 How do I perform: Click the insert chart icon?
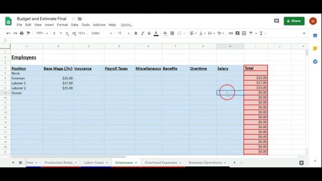pos(244,33)
